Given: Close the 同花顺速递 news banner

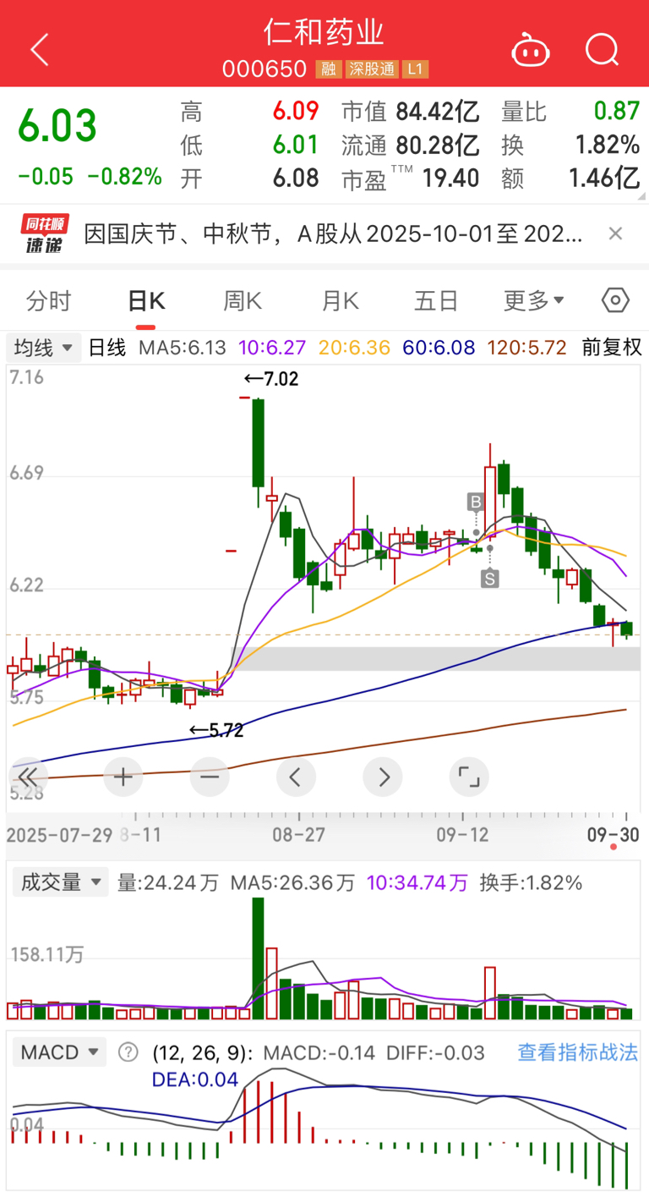Looking at the screenshot, I should 615,234.
